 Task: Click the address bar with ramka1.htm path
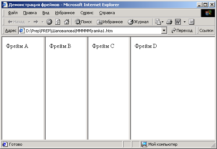[x=93, y=31]
